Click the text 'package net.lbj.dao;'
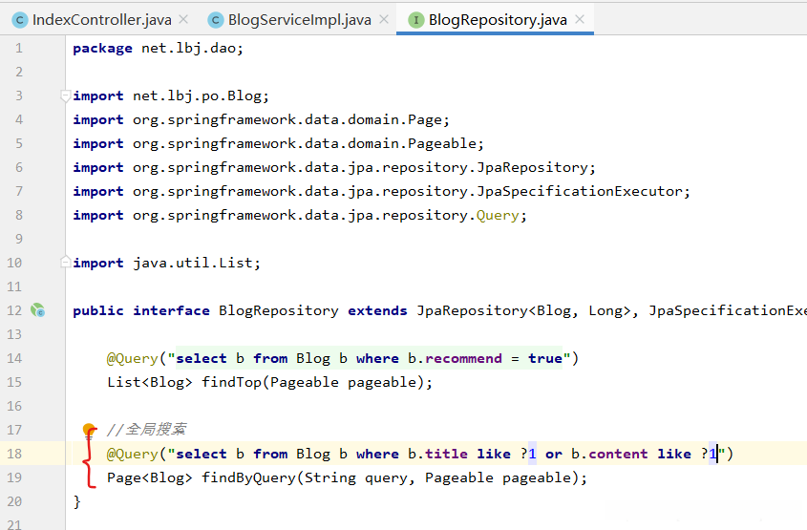 pos(158,49)
